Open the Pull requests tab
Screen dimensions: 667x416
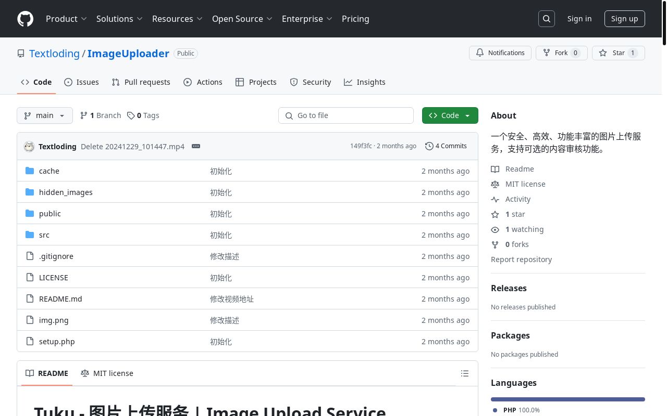tap(141, 82)
